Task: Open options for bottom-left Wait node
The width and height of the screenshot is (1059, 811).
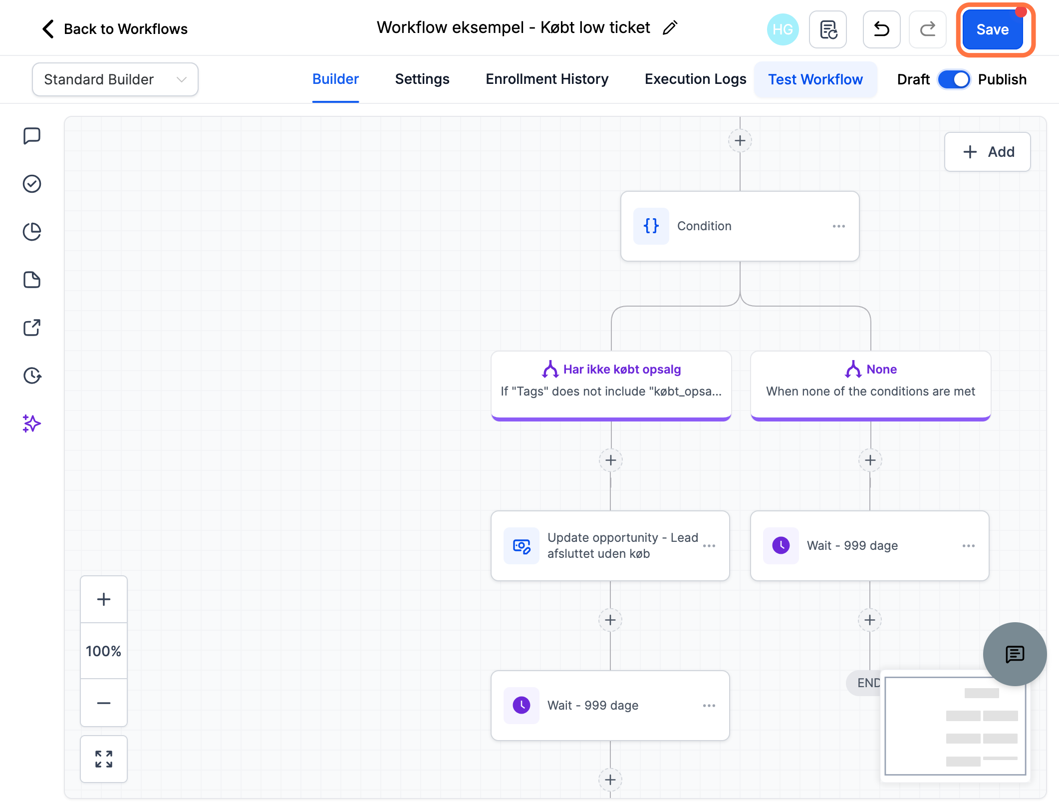Action: [x=709, y=706]
